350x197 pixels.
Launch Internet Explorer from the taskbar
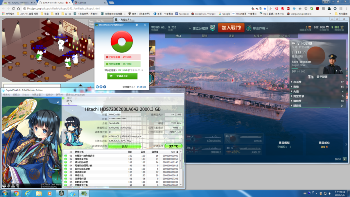[x=27, y=193]
